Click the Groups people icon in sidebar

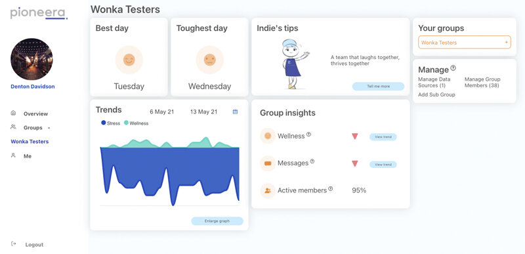tap(13, 127)
